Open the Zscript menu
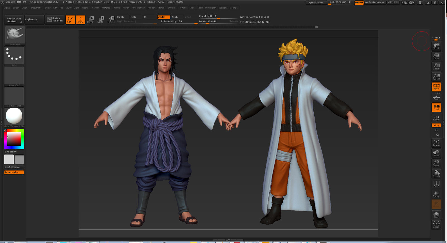The width and height of the screenshot is (447, 243). coord(234,8)
